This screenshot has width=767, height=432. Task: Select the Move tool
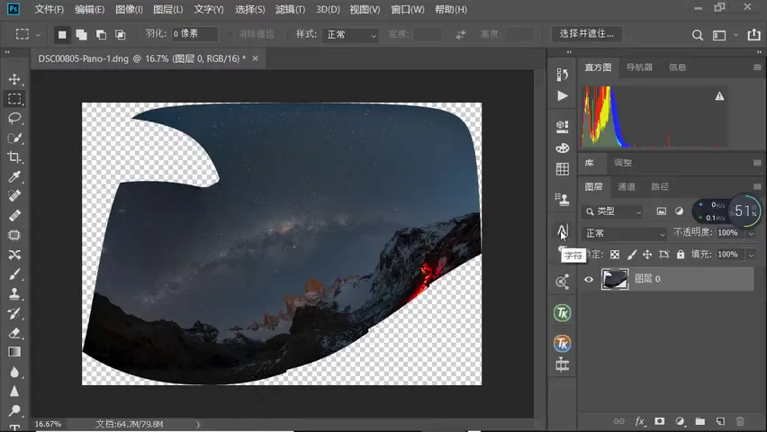point(14,79)
